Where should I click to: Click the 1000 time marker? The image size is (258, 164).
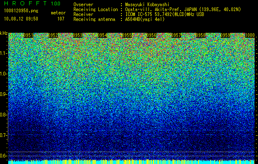[250, 35]
